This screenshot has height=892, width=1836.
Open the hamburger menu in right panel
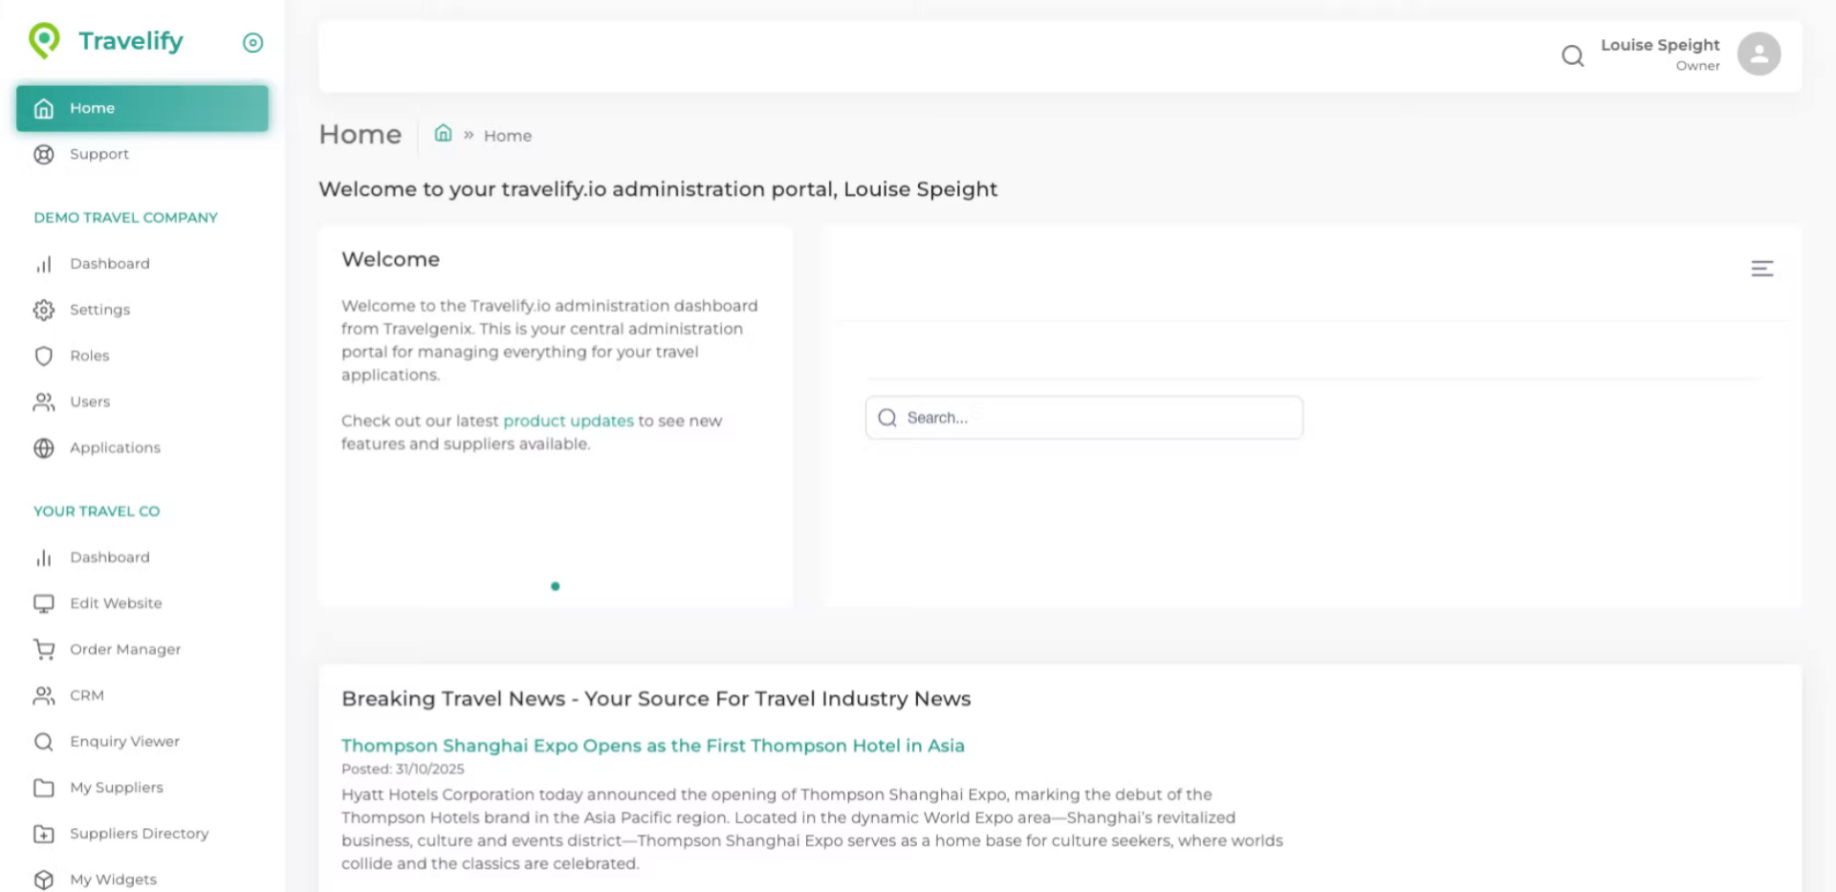point(1761,269)
